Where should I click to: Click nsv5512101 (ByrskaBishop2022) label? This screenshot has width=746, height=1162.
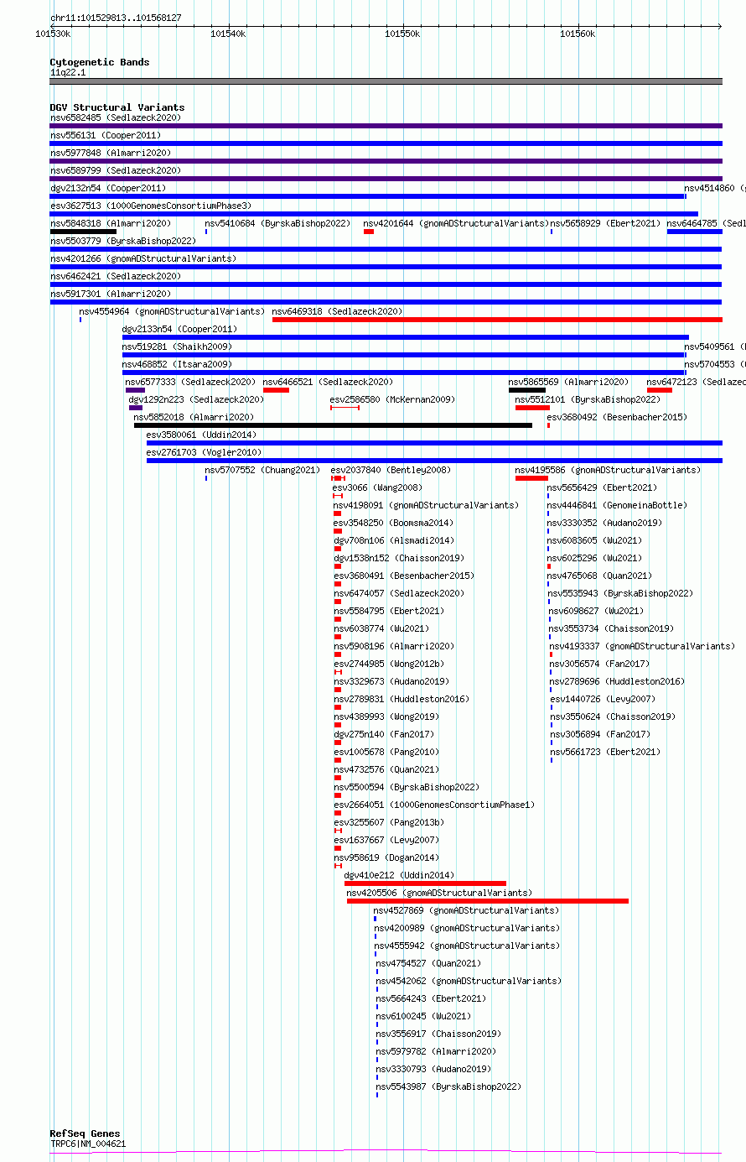588,399
